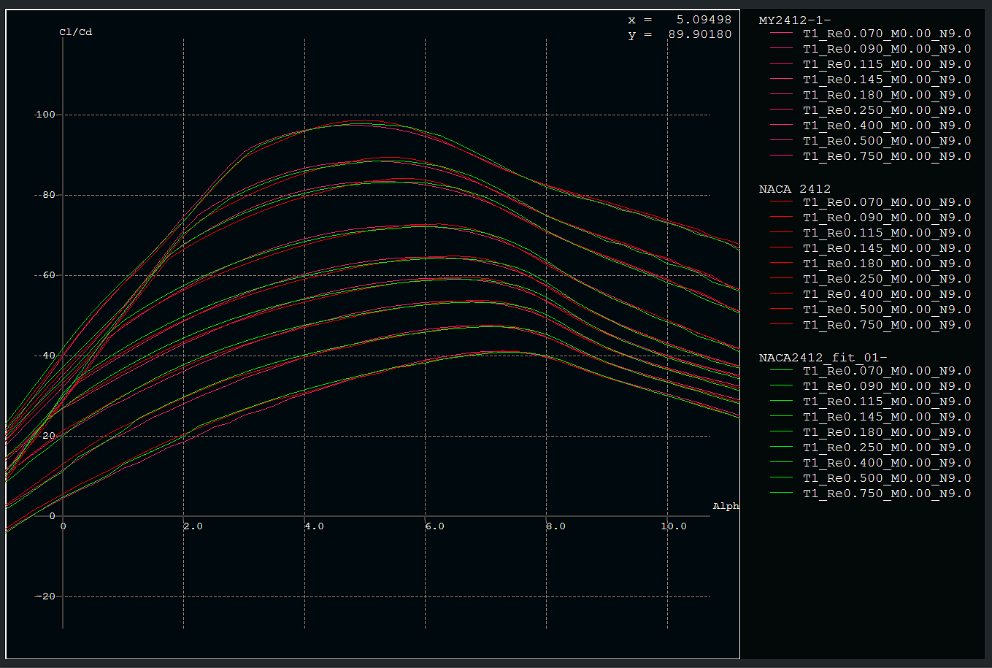992x668 pixels.
Task: Click MY2412-1- T1_Re0.500_M0.00_N9.0 entry
Action: point(871,141)
